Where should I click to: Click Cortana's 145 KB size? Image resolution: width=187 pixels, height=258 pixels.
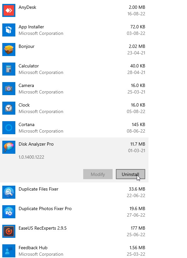point(138,124)
